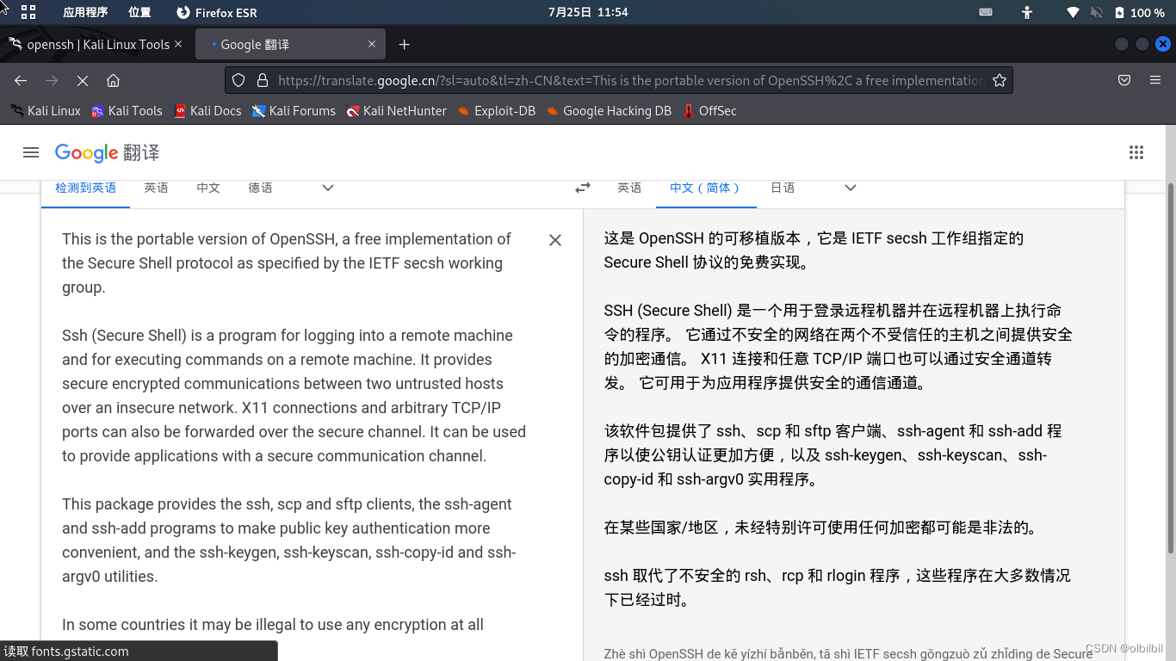This screenshot has height=661, width=1176.
Task: Click translated paragraph starting ssh 取代了不安全的
Action: coord(837,588)
